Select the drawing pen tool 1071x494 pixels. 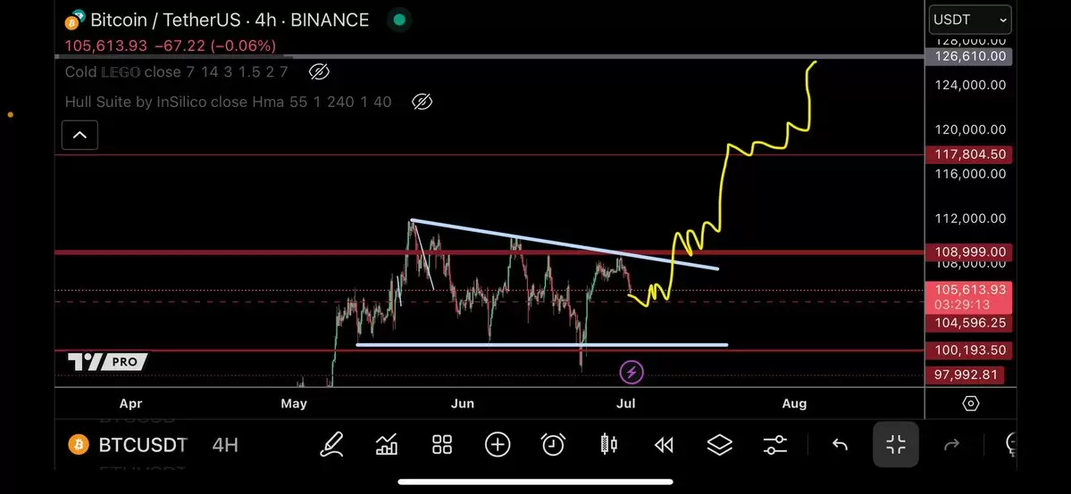331,445
